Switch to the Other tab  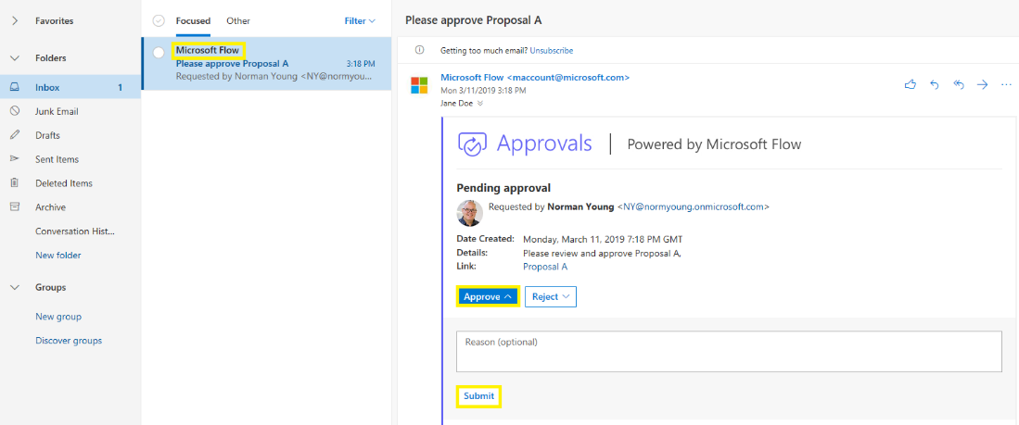[238, 20]
